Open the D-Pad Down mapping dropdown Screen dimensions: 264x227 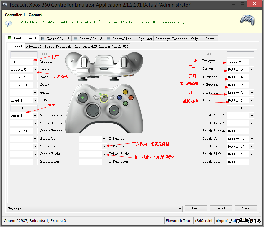[x=104, y=162]
